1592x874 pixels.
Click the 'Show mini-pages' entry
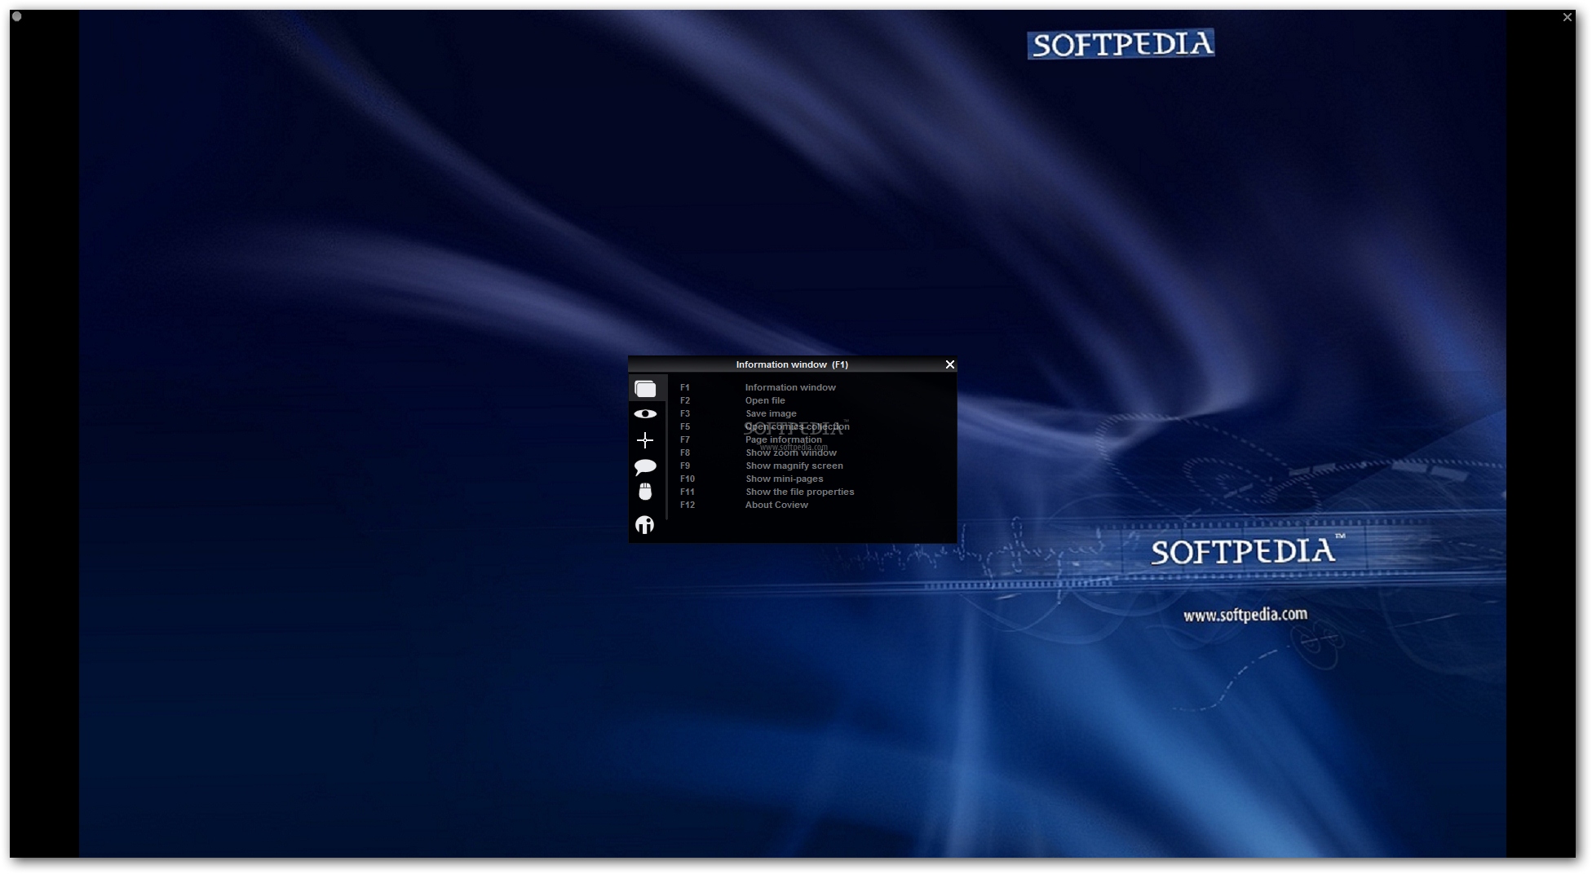(x=784, y=479)
